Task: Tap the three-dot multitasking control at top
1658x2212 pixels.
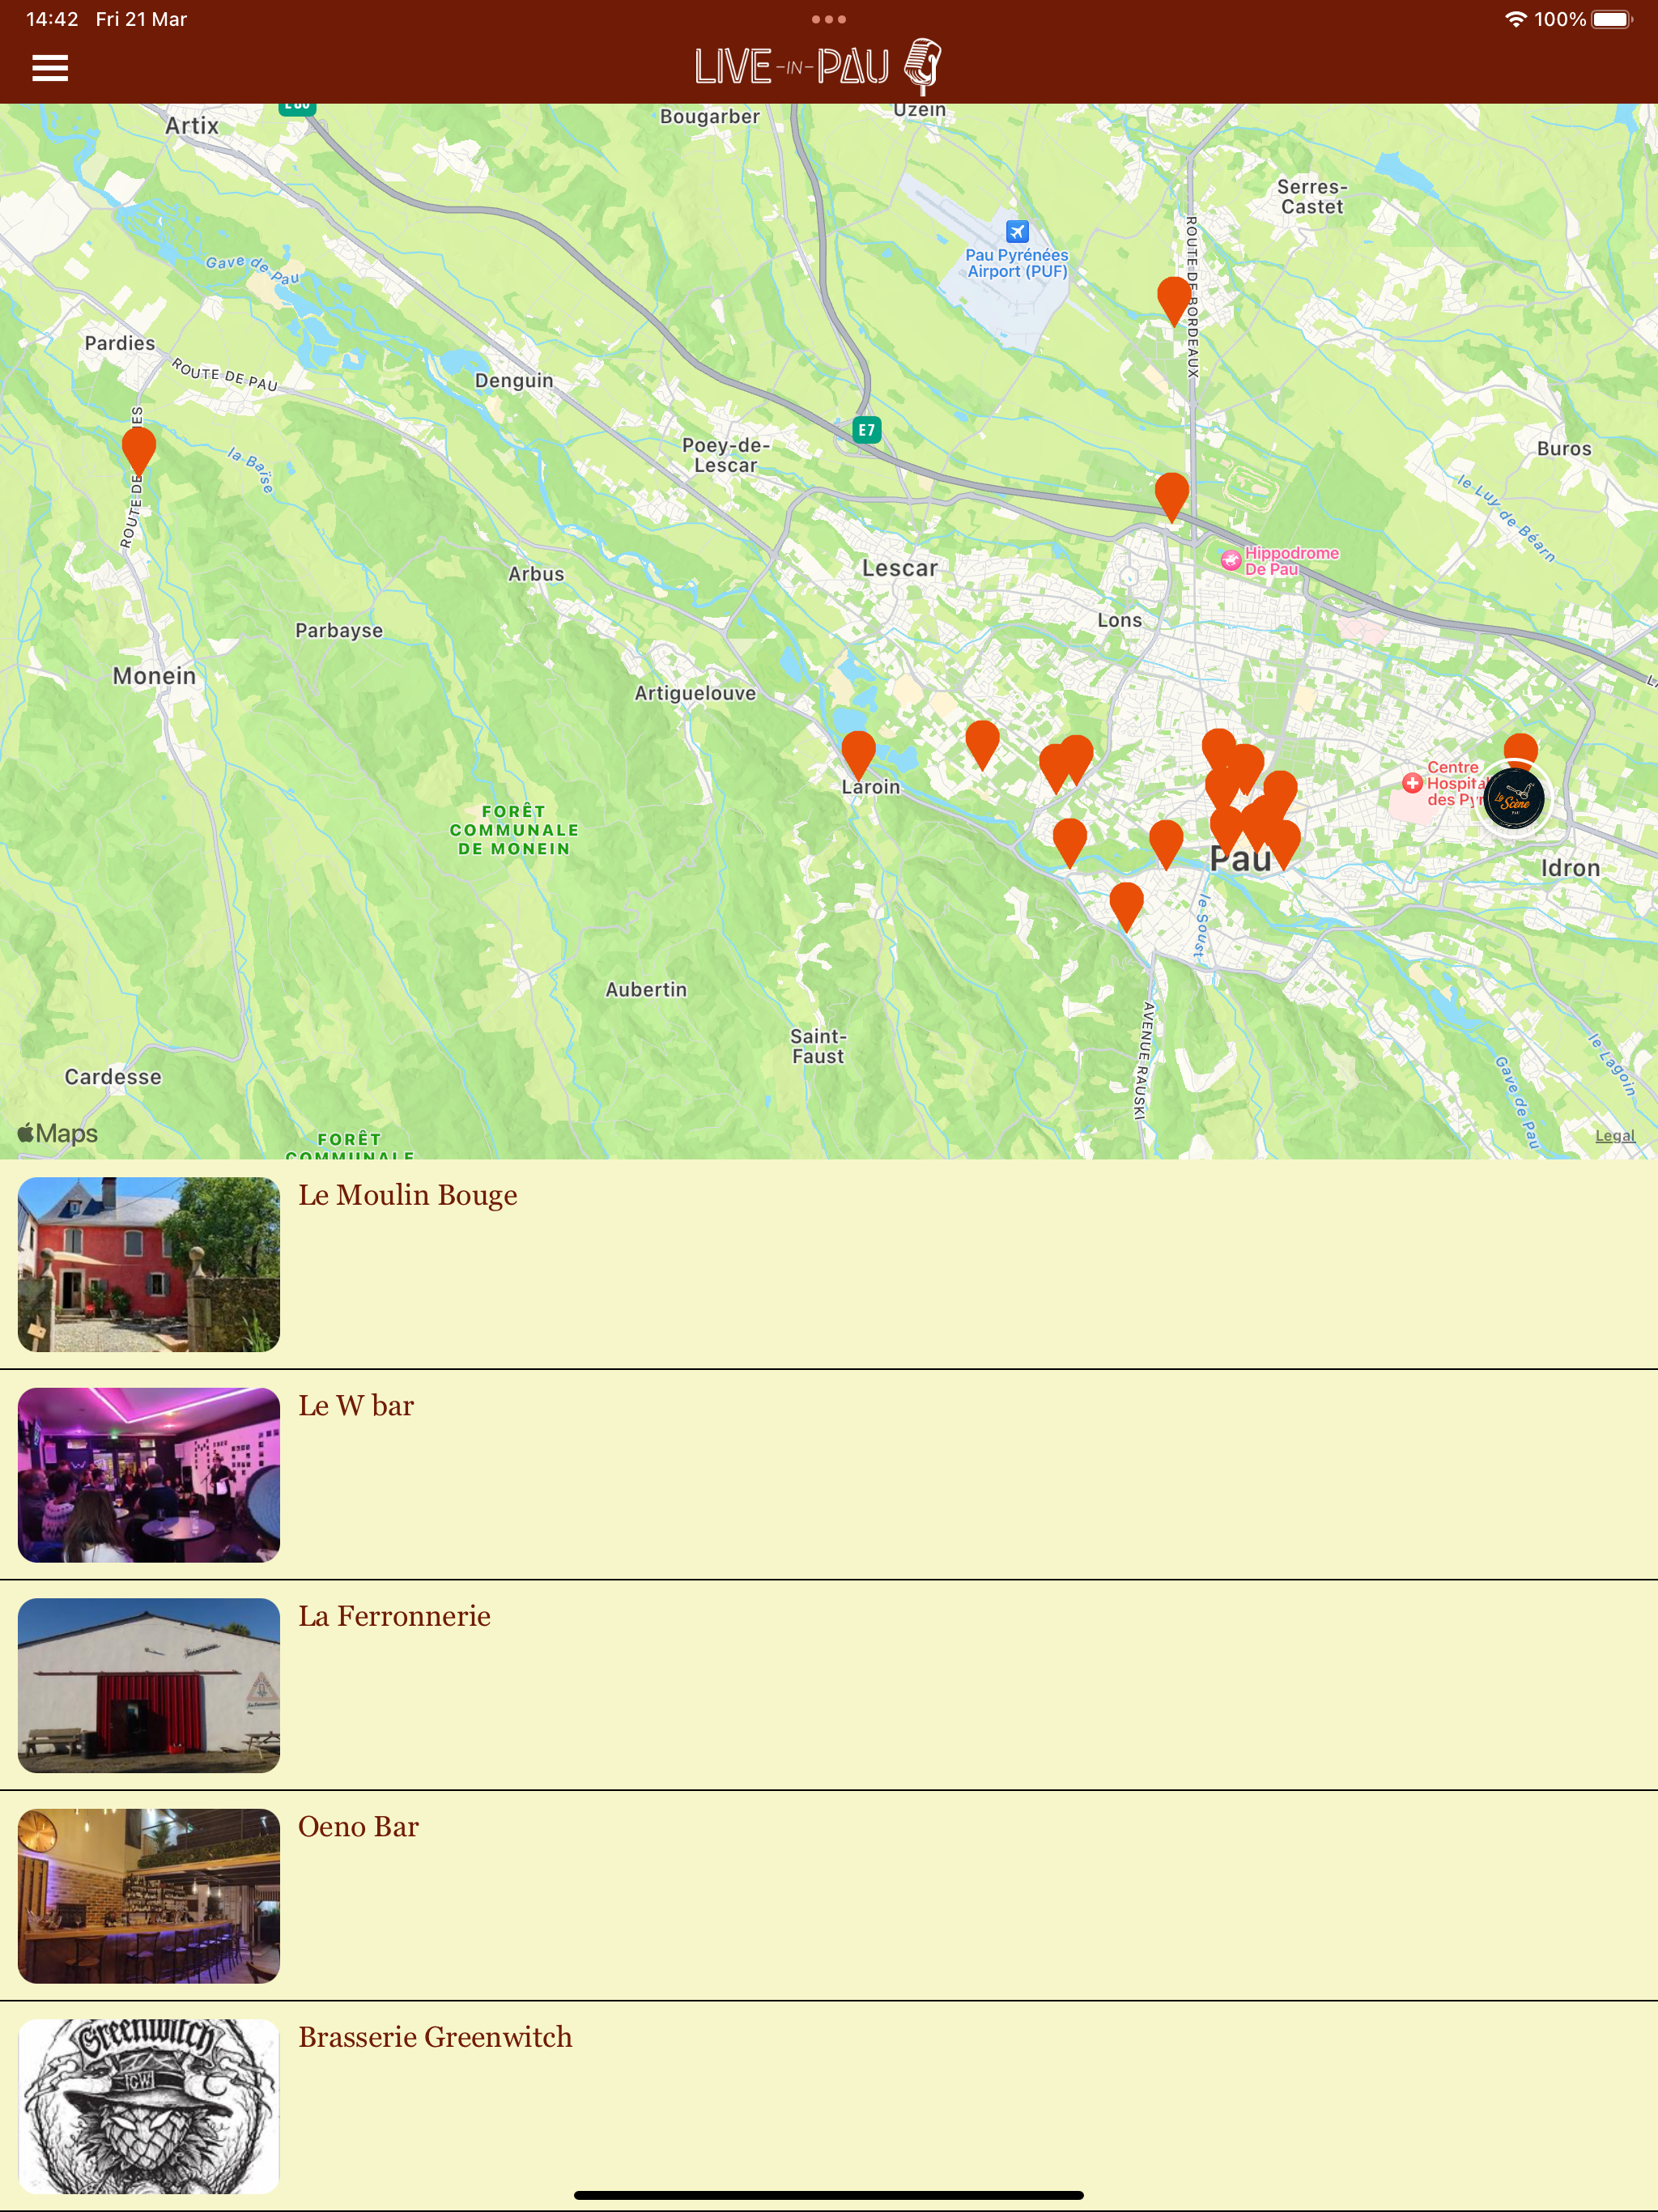Action: tap(829, 19)
